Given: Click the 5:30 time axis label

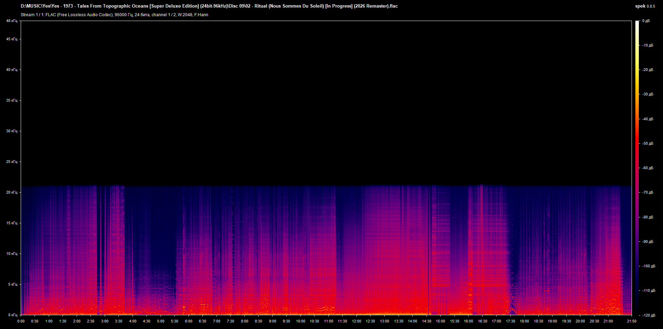Looking at the screenshot, I should pyautogui.click(x=175, y=321).
